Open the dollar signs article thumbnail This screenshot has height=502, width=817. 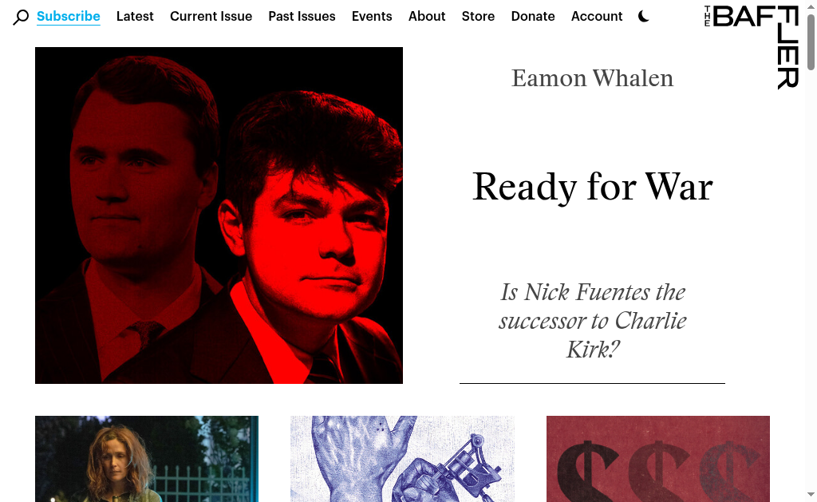click(x=658, y=459)
